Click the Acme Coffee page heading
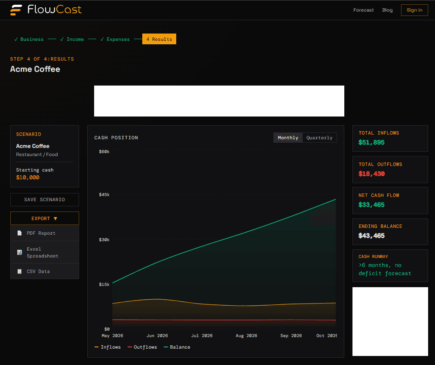The image size is (435, 365). click(x=35, y=69)
